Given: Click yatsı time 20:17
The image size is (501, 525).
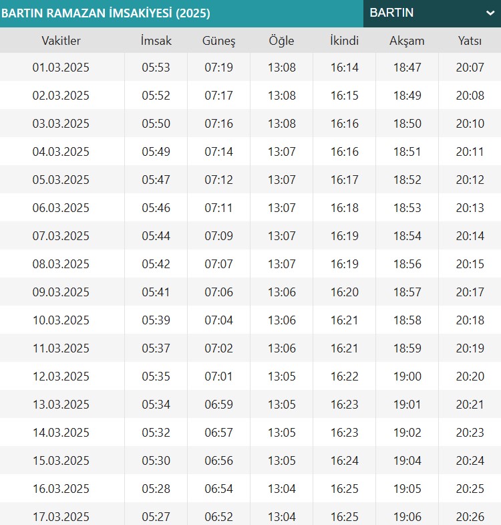Looking at the screenshot, I should [x=470, y=292].
